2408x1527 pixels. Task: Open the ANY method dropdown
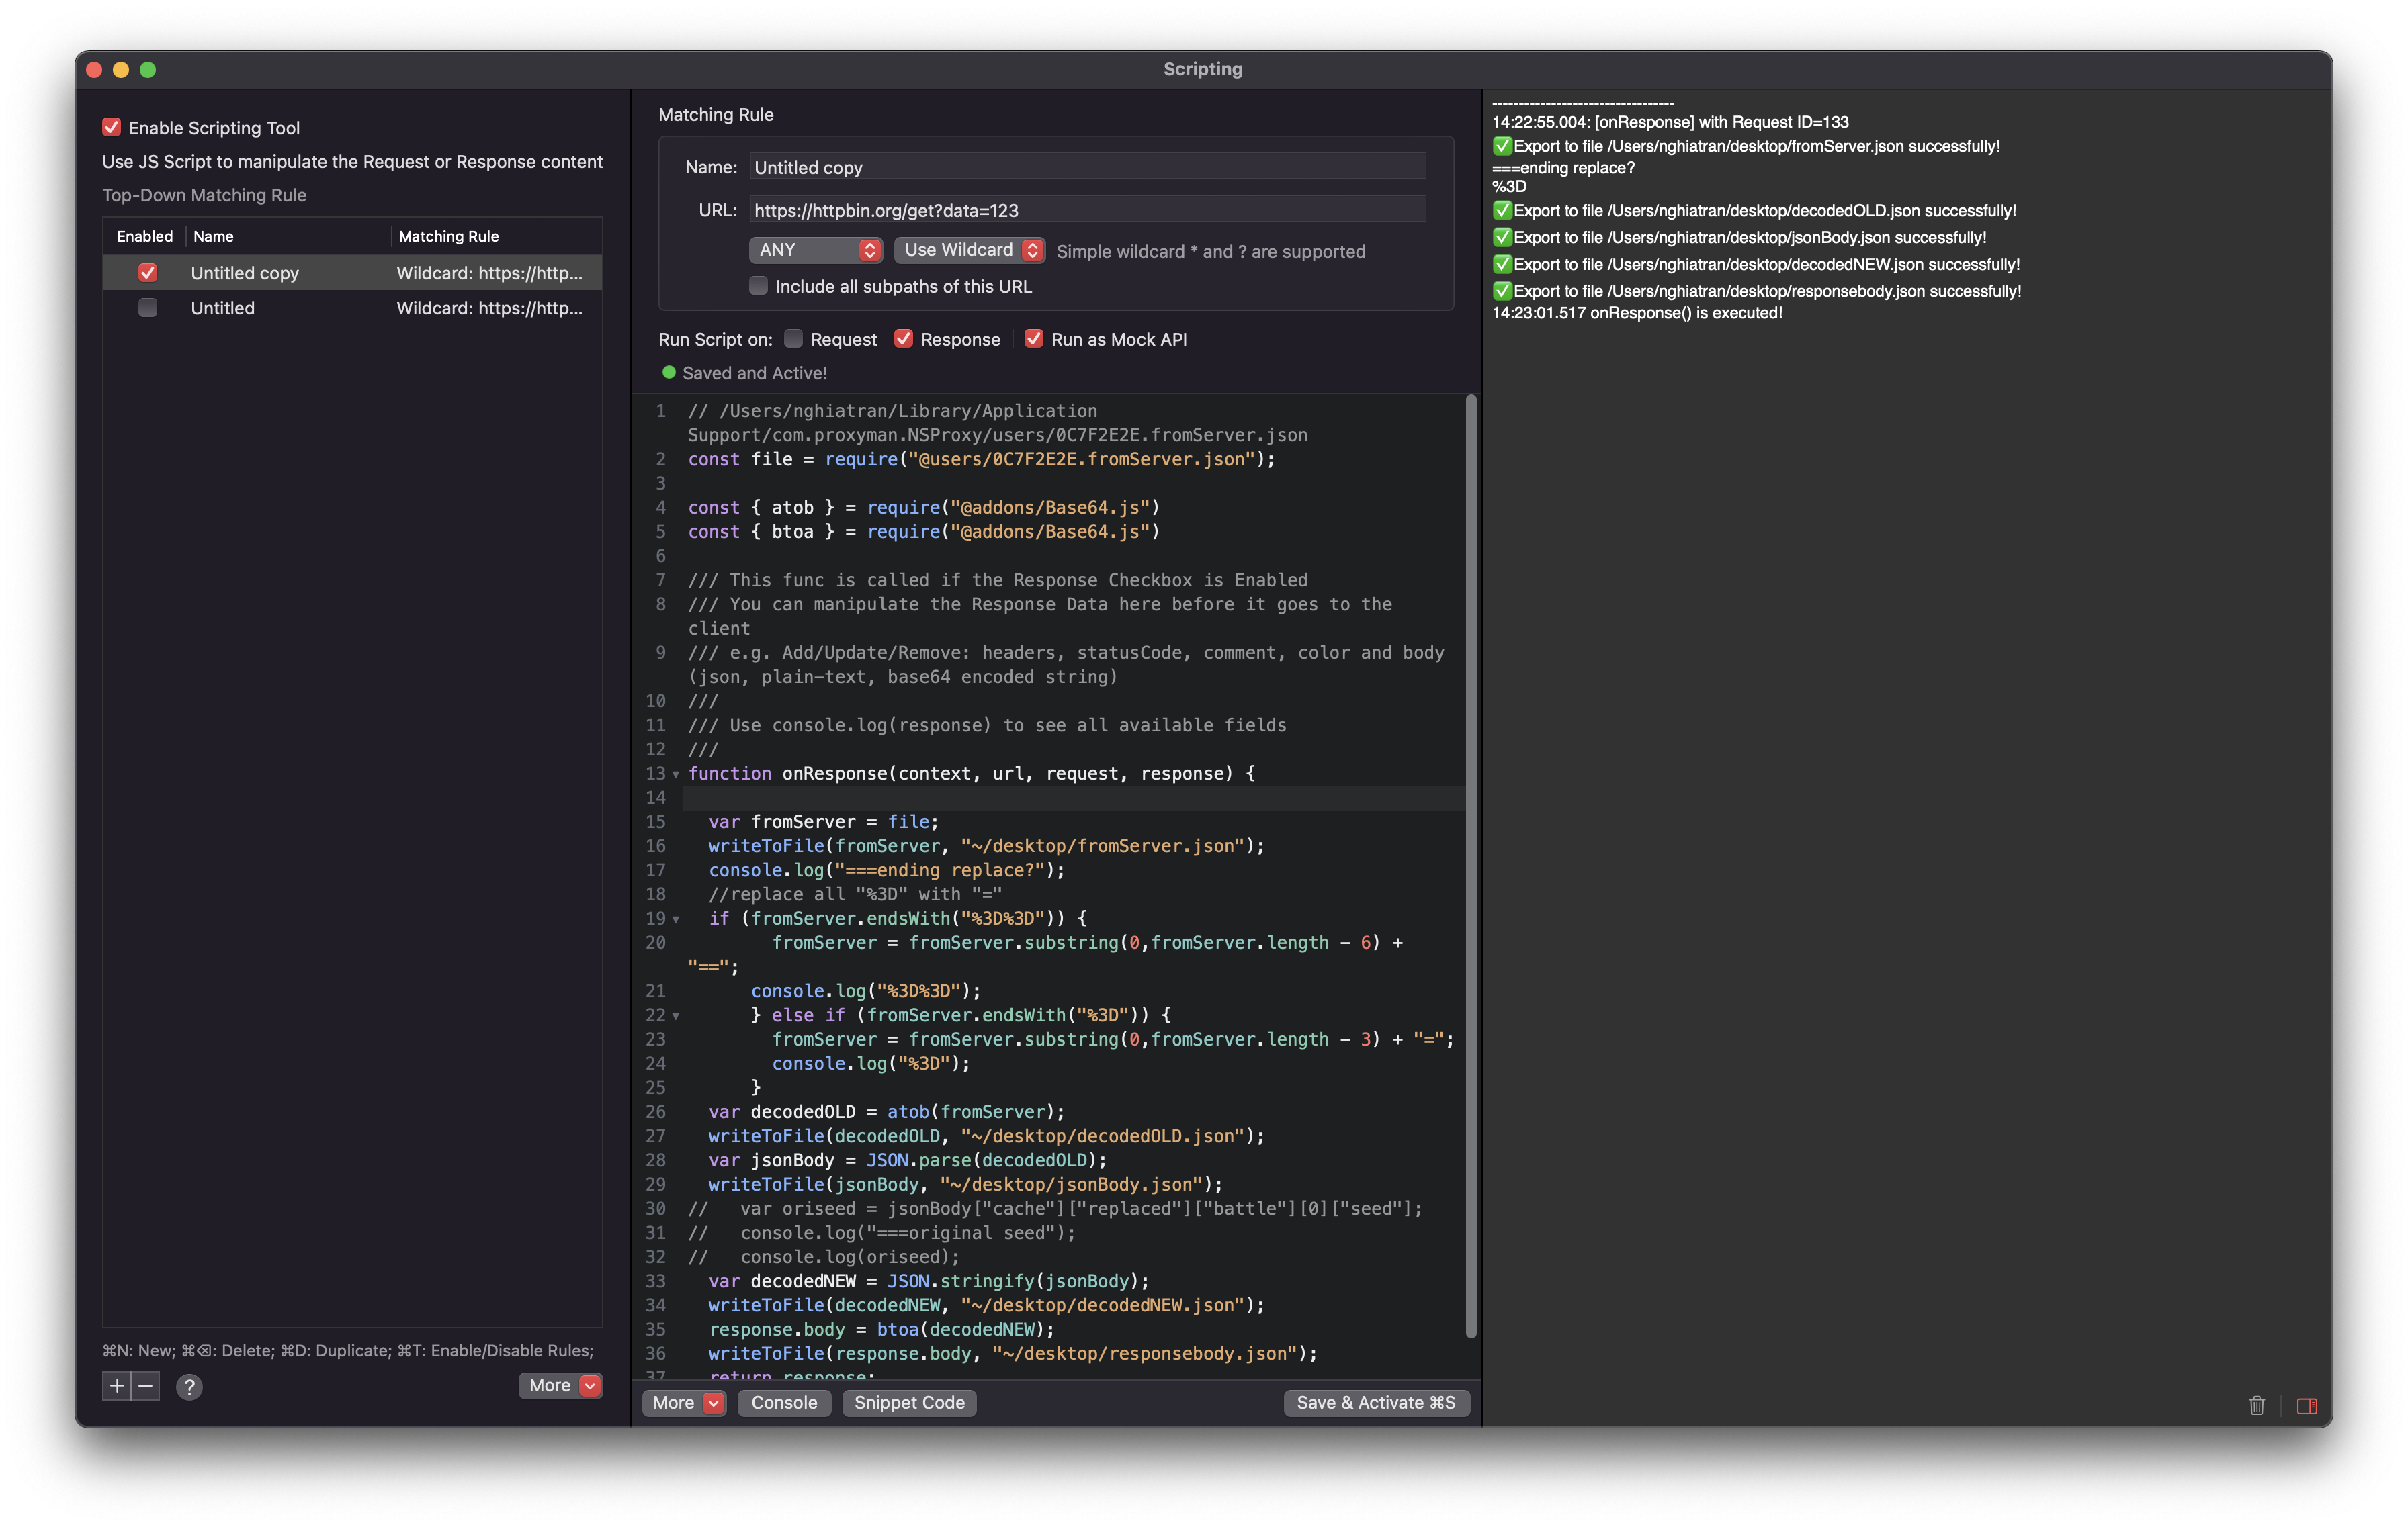(x=815, y=250)
